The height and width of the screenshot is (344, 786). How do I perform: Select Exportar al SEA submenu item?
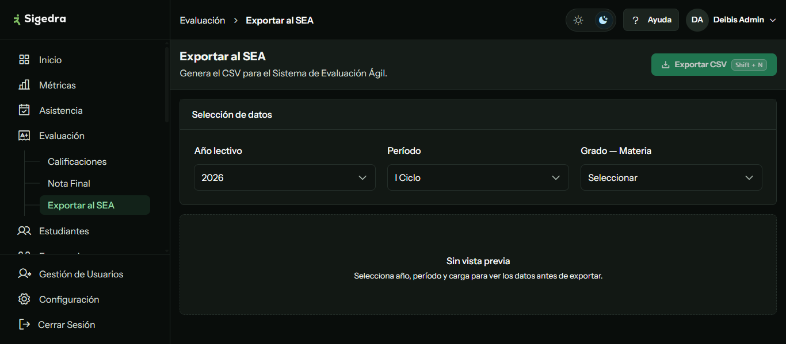coord(95,205)
